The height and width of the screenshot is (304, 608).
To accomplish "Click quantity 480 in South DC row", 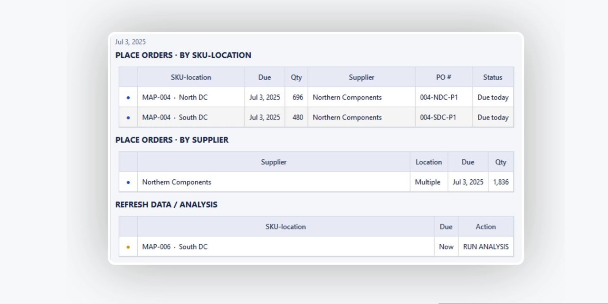I will 298,117.
